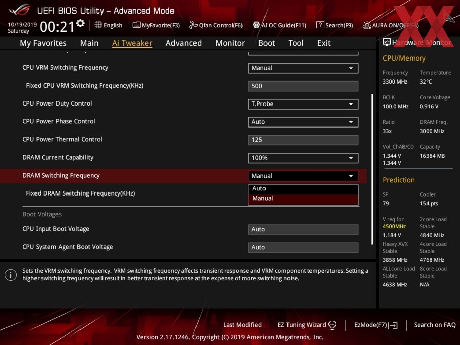Screen dimensions: 460x345
Task: Expand DRAM Current Capability dropdown
Action: pos(303,158)
